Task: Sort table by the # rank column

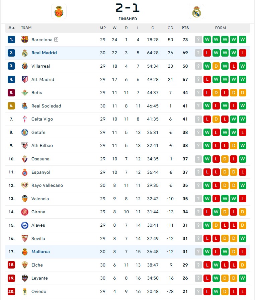Action: click(11, 28)
